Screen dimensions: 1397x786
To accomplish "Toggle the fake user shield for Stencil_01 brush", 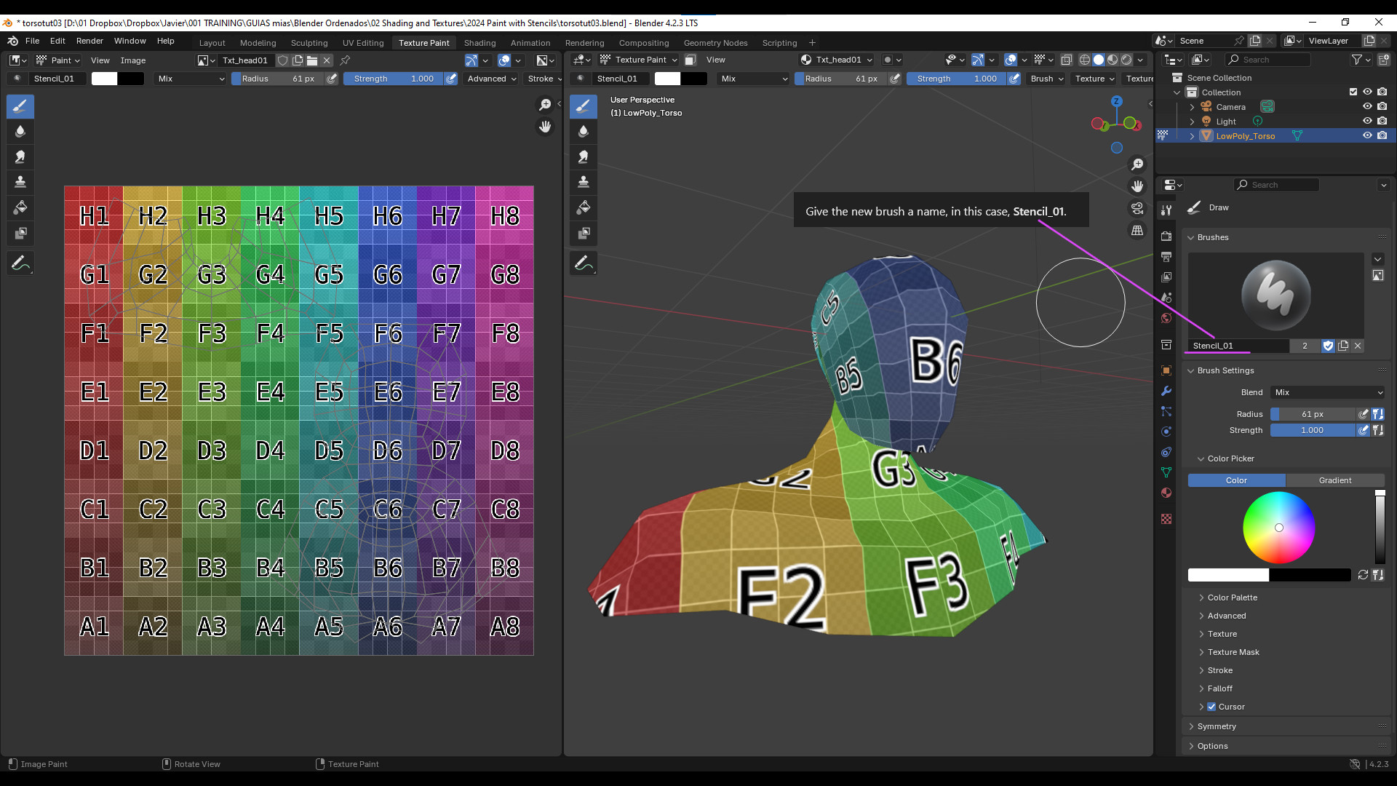I will [x=1328, y=346].
